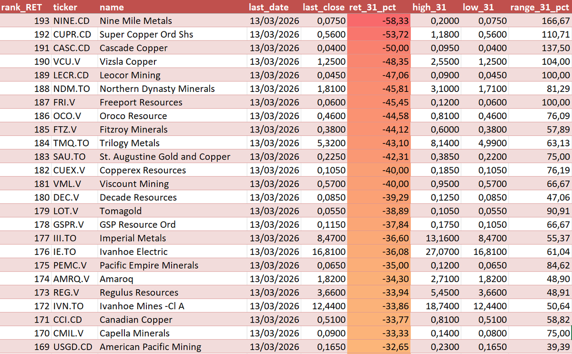
Task: Select the Vizsla Copper name cell
Action: (172, 61)
